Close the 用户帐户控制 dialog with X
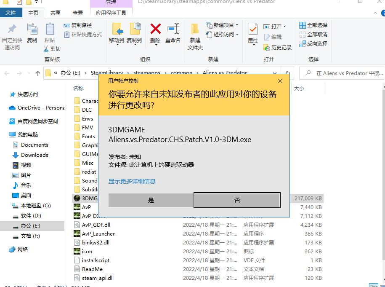The width and height of the screenshot is (385, 287). pyautogui.click(x=280, y=81)
